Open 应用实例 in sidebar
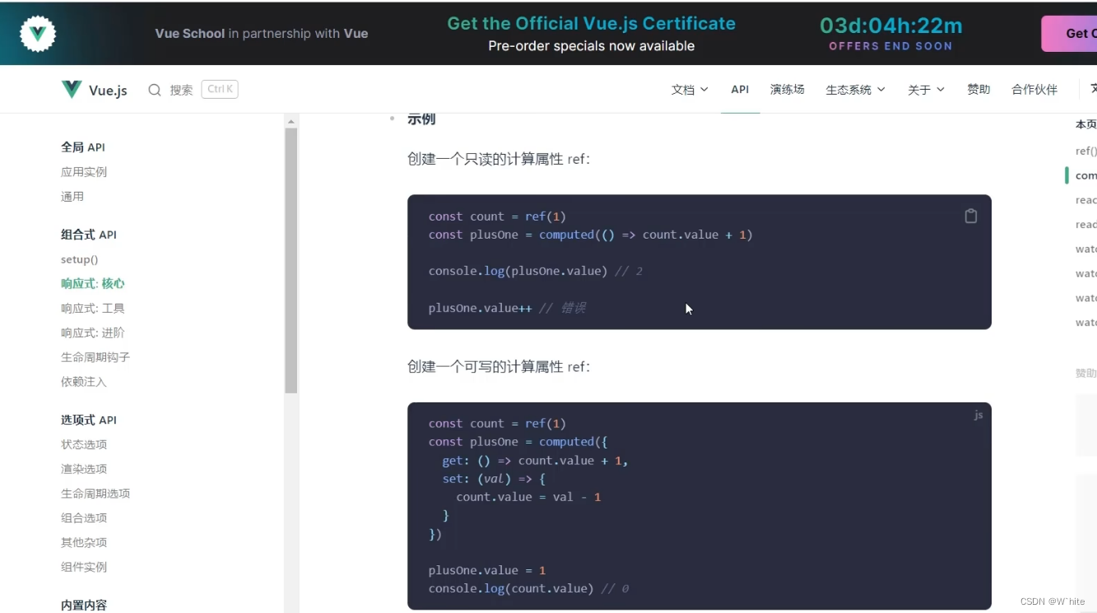Screen dimensions: 1097x613 pos(84,172)
